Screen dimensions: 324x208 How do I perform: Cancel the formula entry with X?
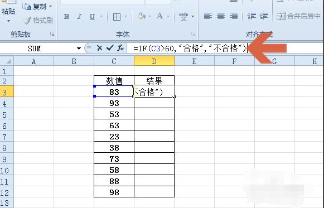click(x=100, y=49)
